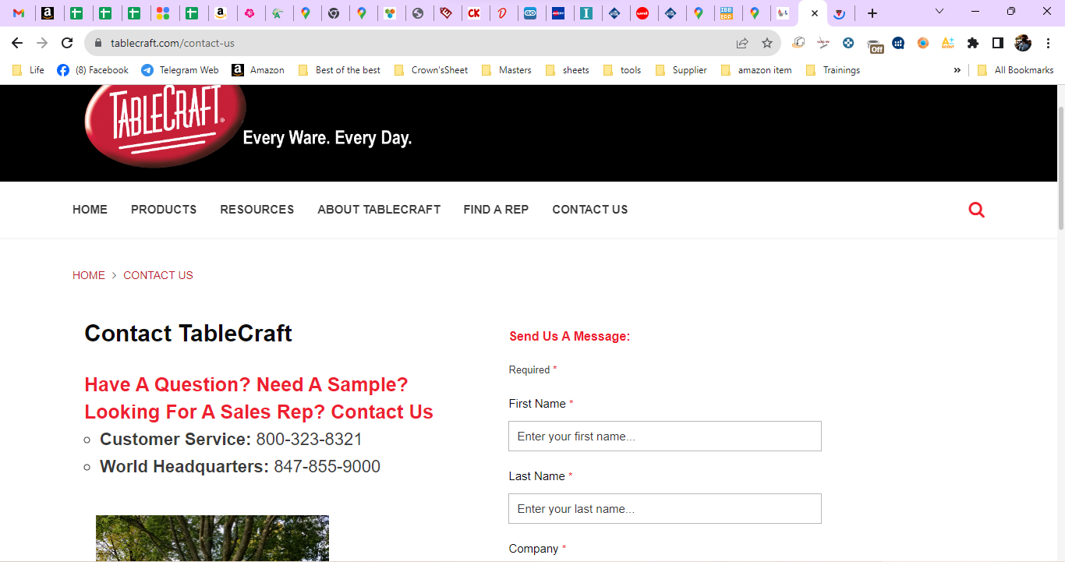The image size is (1065, 562).
Task: Switch to the tab with the Chrome logo
Action: (334, 13)
